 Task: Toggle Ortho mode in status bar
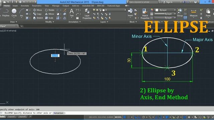point(139,117)
